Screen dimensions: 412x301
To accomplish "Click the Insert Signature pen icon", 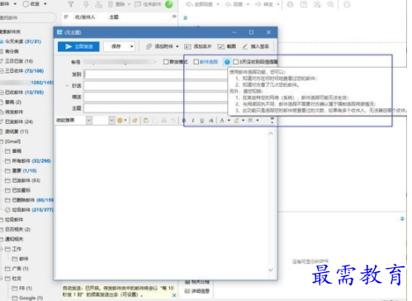I will pyautogui.click(x=245, y=46).
